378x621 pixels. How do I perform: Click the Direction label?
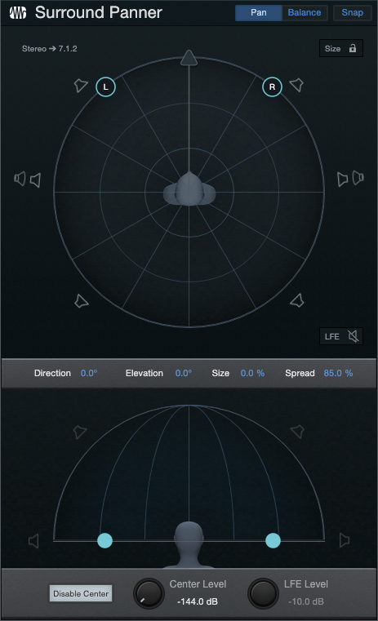point(52,373)
